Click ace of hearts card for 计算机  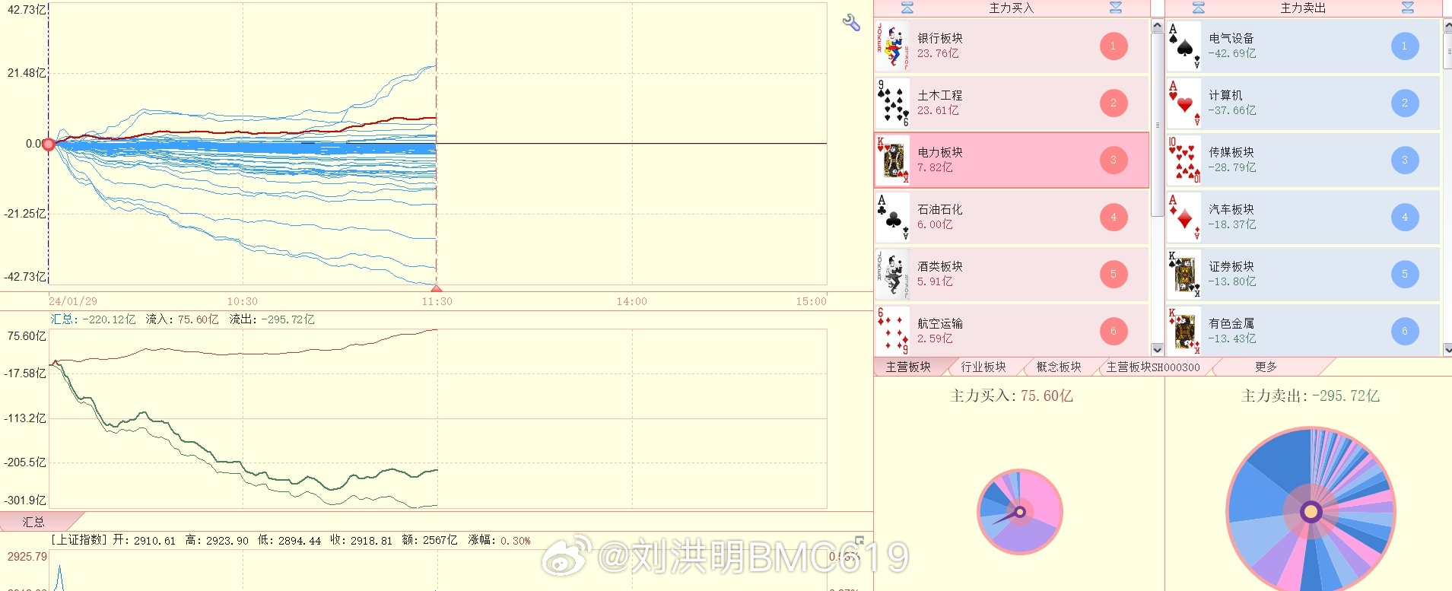coord(1184,103)
